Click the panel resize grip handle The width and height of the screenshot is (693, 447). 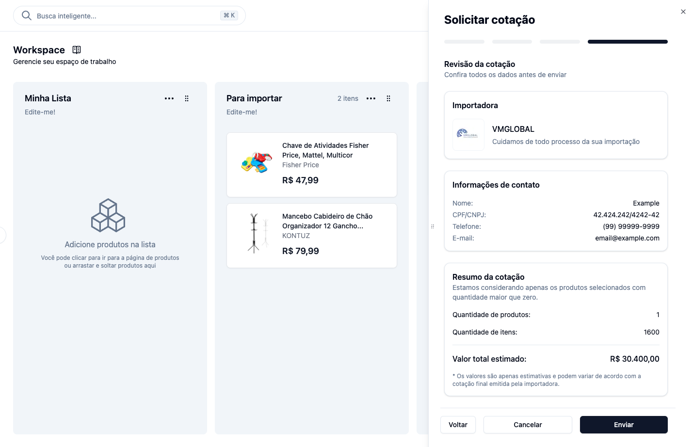[x=433, y=226]
